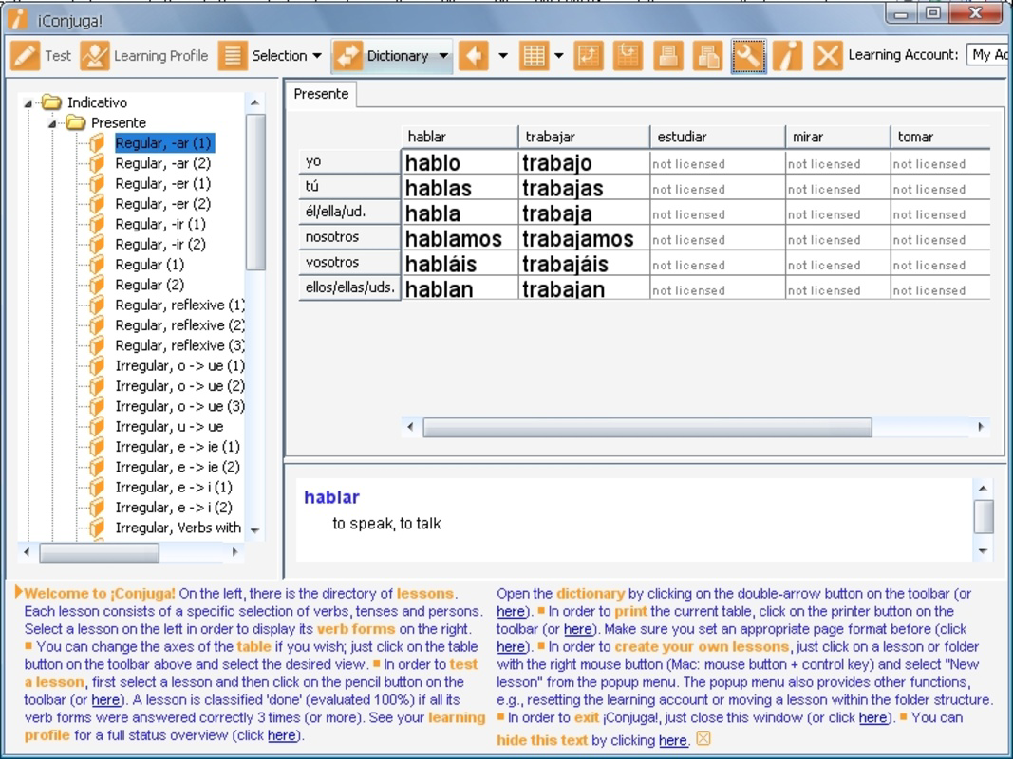Open the Selection dropdown arrow
The height and width of the screenshot is (759, 1013).
(x=317, y=56)
